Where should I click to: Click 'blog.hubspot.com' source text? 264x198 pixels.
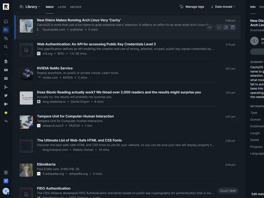55,150
